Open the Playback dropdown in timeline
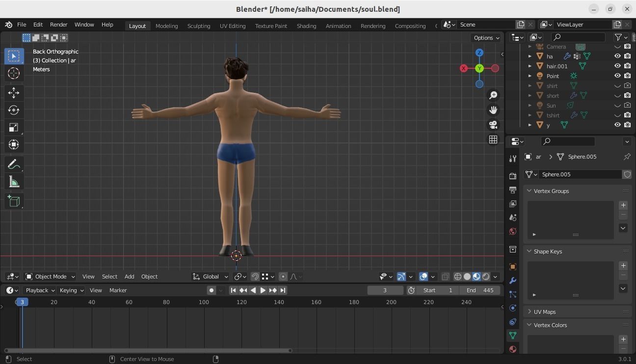Screen dimensions: 636x364 click(40, 290)
